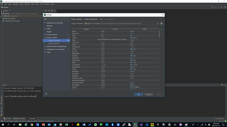Expand Build, Execution, Deployment

pyautogui.click(x=45, y=46)
